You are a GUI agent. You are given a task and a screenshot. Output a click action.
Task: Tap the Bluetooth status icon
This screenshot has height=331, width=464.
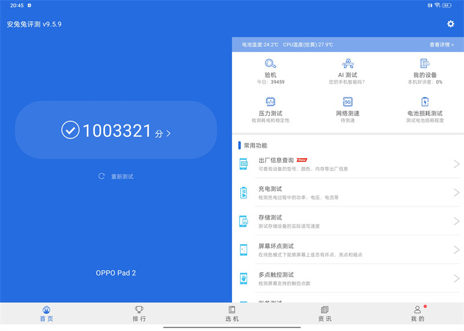pos(430,5)
